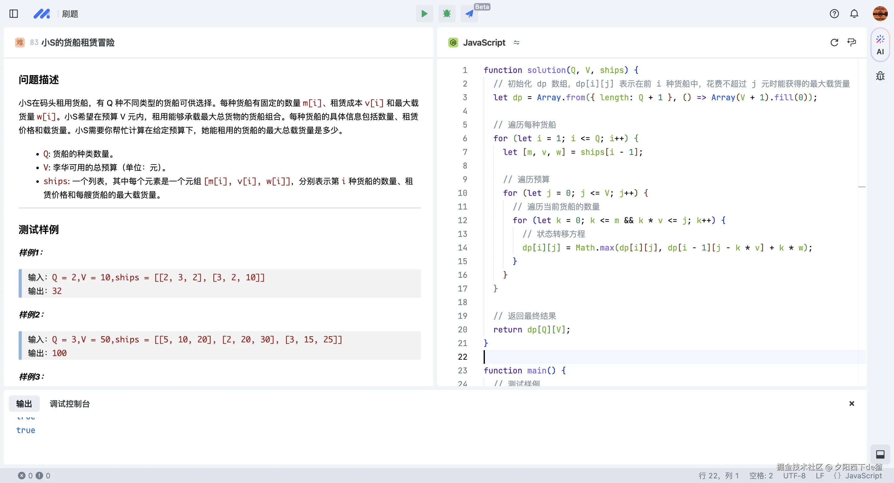This screenshot has width=894, height=483.
Task: Submit solution with the Beta paper-plane icon
Action: point(469,14)
